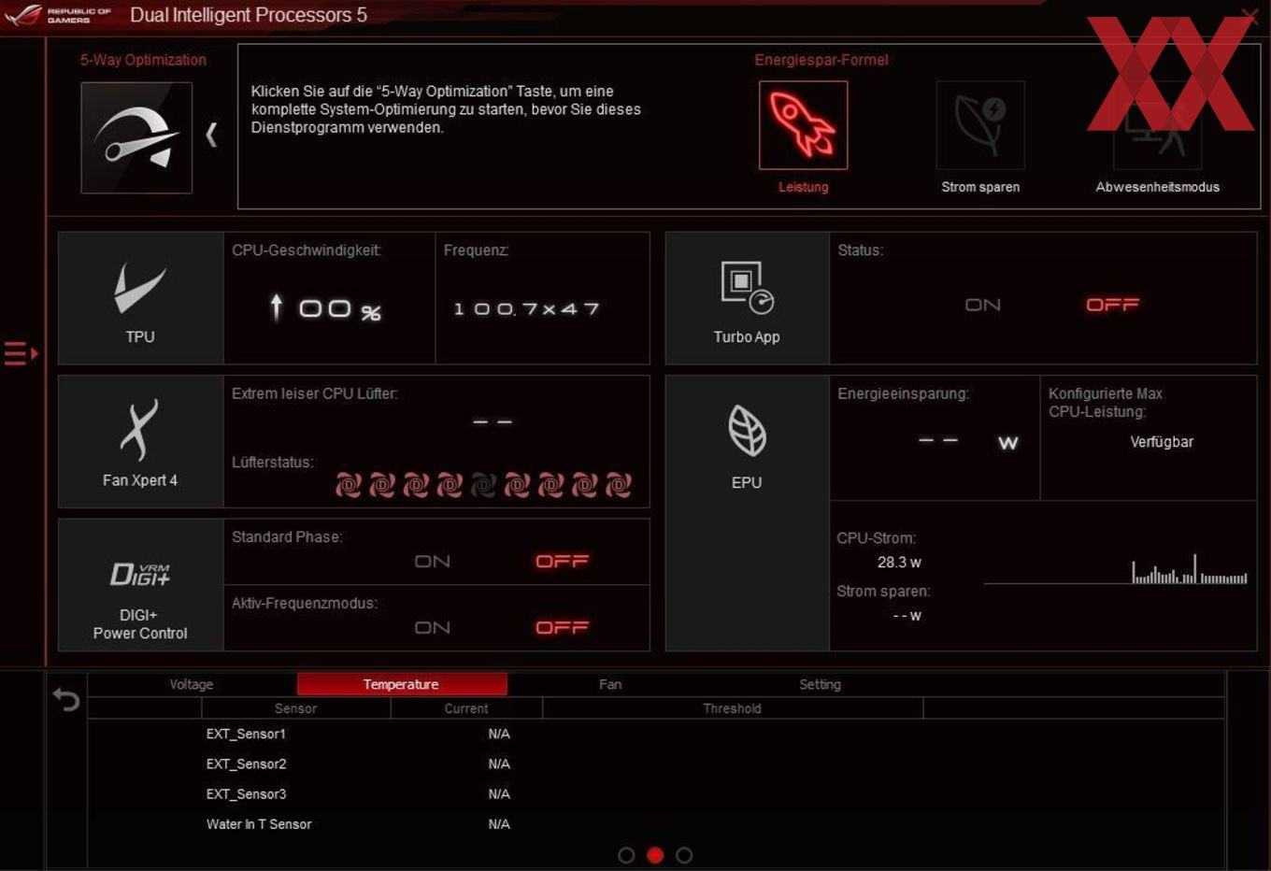Viewport: 1271px width, 871px height.
Task: Open the EPU panel
Action: click(747, 513)
